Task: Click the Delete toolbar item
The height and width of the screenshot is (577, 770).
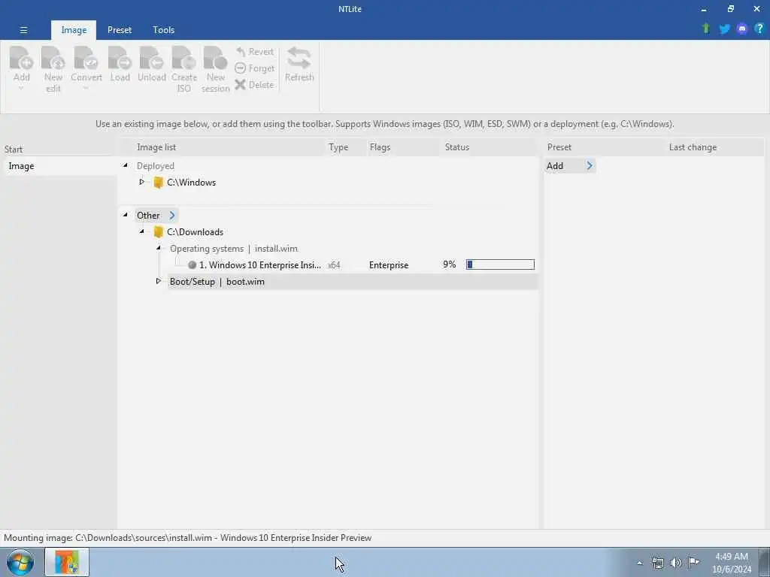Action: pyautogui.click(x=254, y=84)
